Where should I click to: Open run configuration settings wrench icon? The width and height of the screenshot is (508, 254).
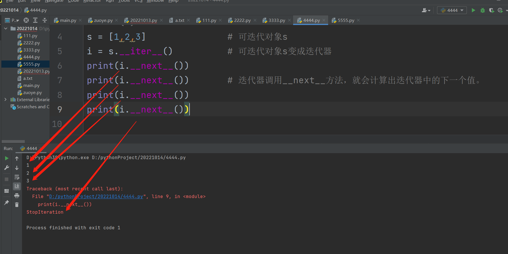point(7,168)
